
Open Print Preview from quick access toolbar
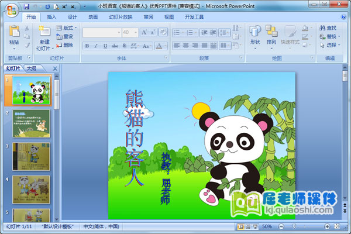[56, 6]
